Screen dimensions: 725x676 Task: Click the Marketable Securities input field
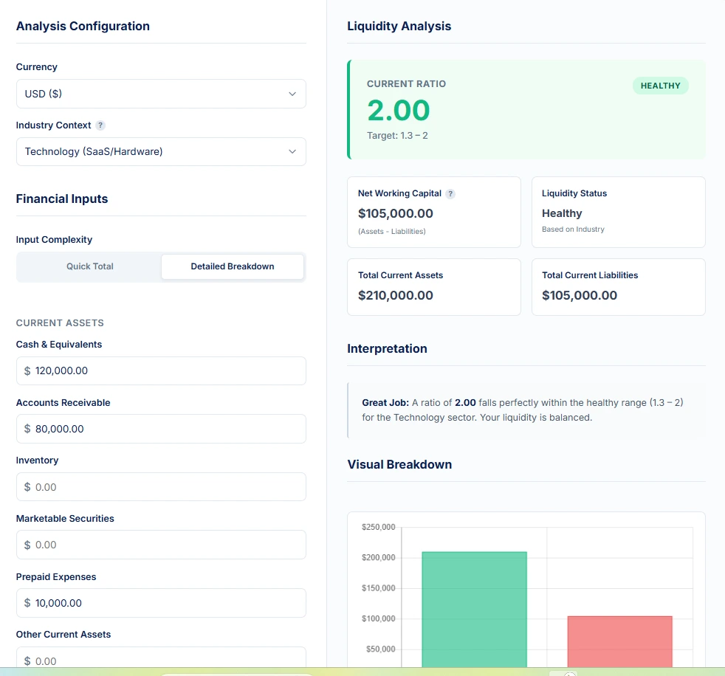tap(161, 545)
